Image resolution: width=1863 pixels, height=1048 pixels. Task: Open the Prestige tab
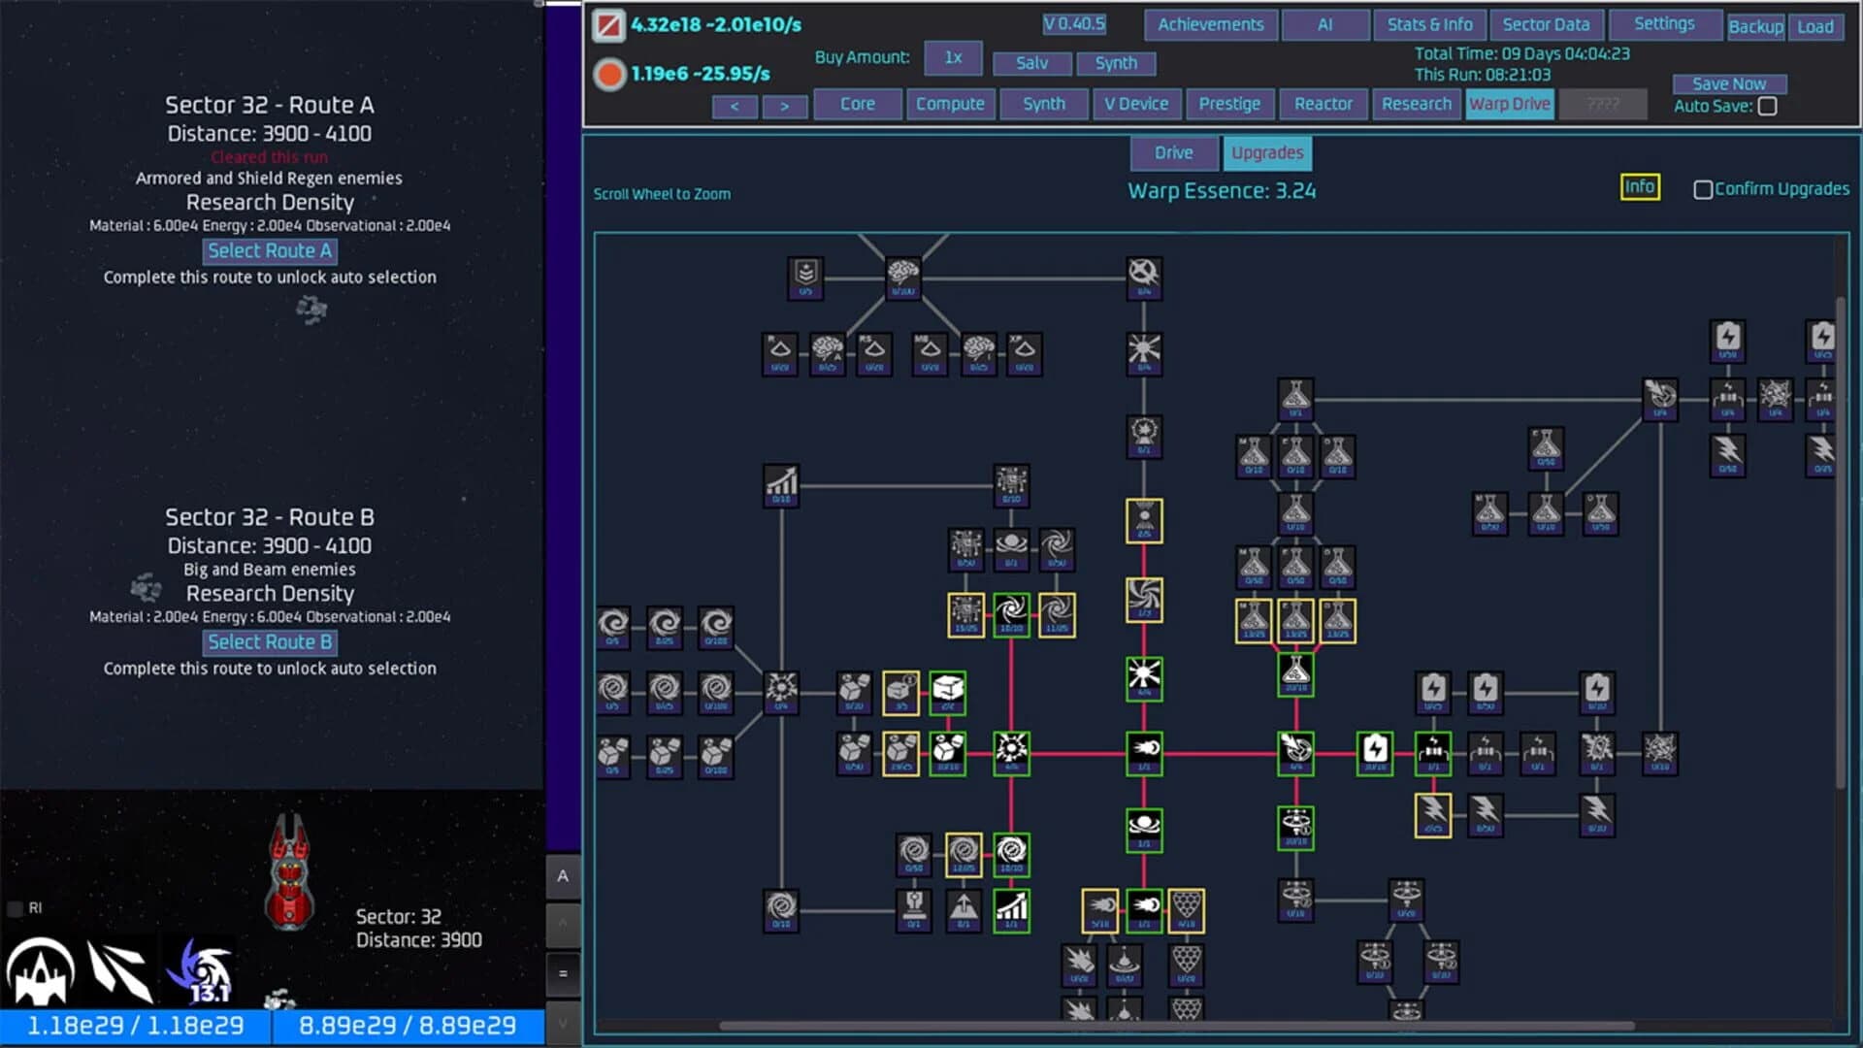coord(1229,104)
